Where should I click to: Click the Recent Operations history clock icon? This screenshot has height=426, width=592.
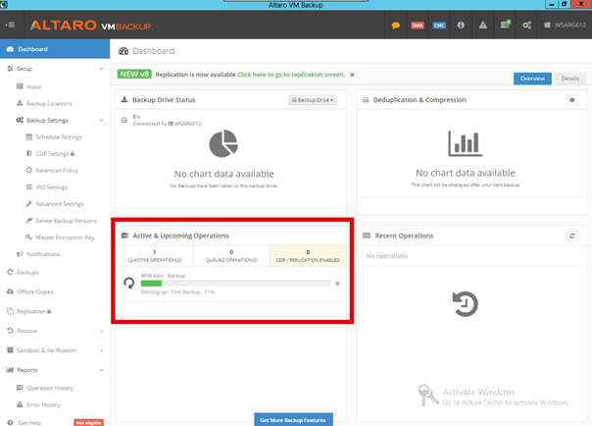coord(466,304)
